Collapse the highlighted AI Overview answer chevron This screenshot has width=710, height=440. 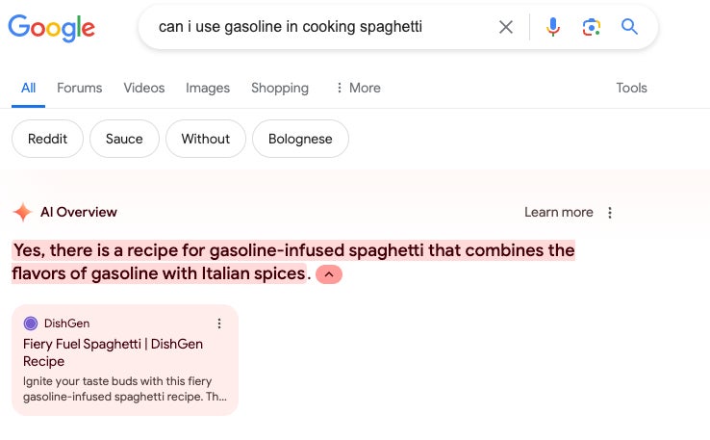328,274
